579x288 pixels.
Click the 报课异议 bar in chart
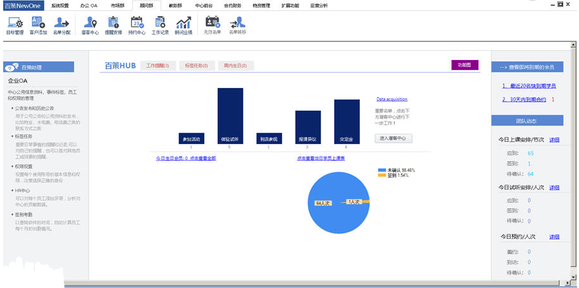pyautogui.click(x=308, y=127)
